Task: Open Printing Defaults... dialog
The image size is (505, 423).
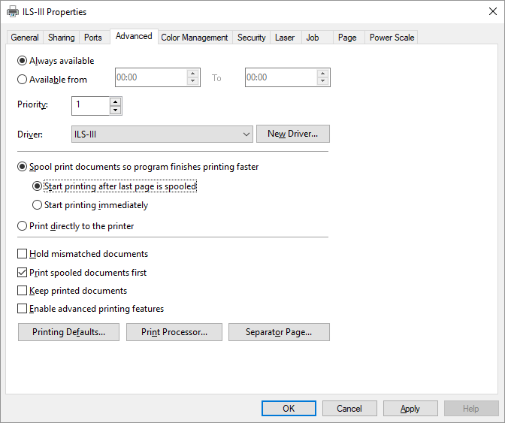Action: point(68,332)
